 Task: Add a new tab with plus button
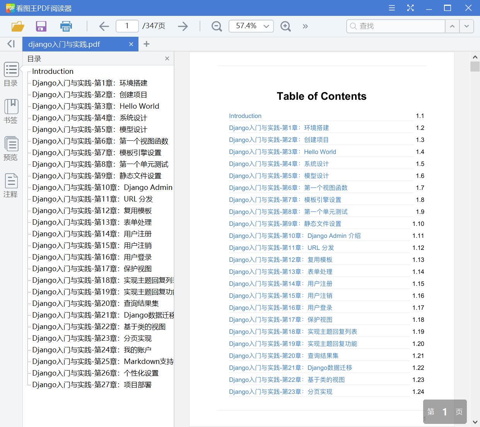[x=146, y=44]
